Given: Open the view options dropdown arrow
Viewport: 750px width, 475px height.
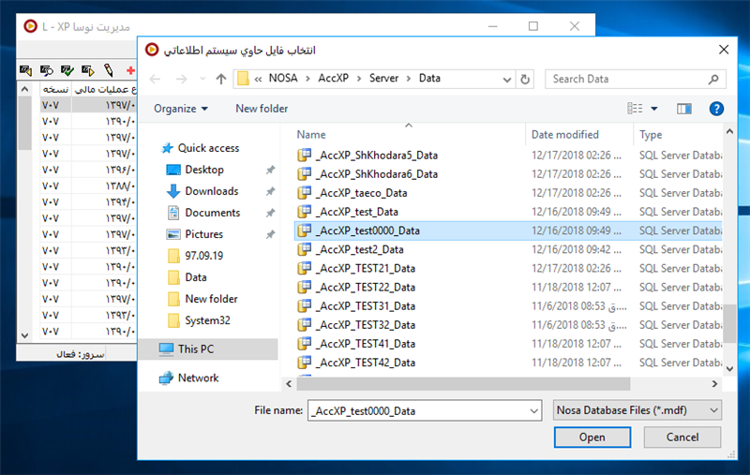Looking at the screenshot, I should 654,109.
